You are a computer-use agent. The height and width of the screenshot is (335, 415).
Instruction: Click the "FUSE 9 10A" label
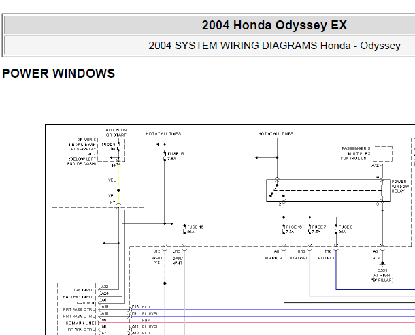109,146
